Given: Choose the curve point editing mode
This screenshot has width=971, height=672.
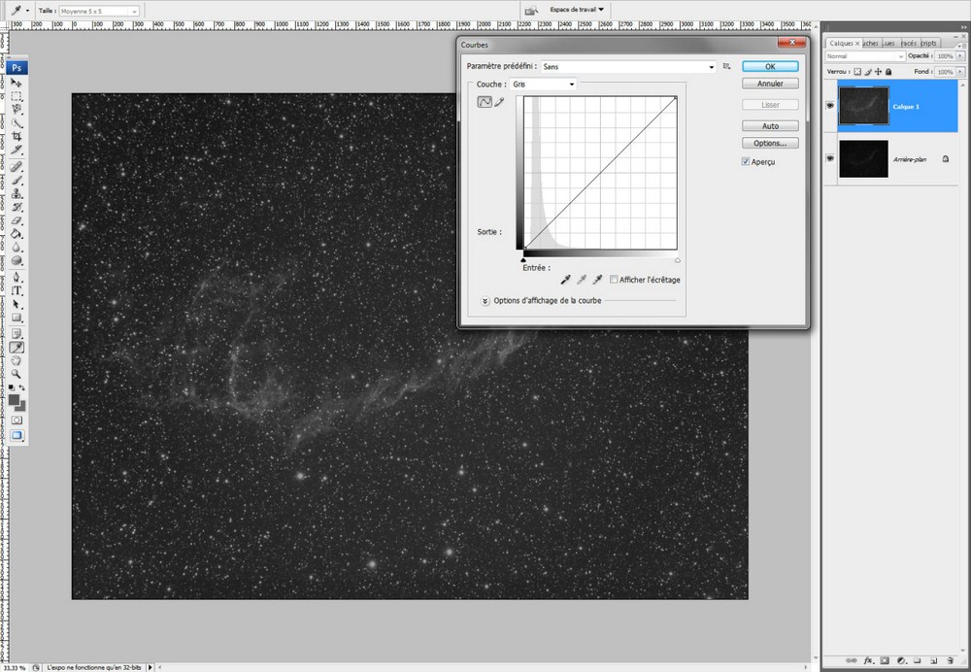Looking at the screenshot, I should pos(485,102).
